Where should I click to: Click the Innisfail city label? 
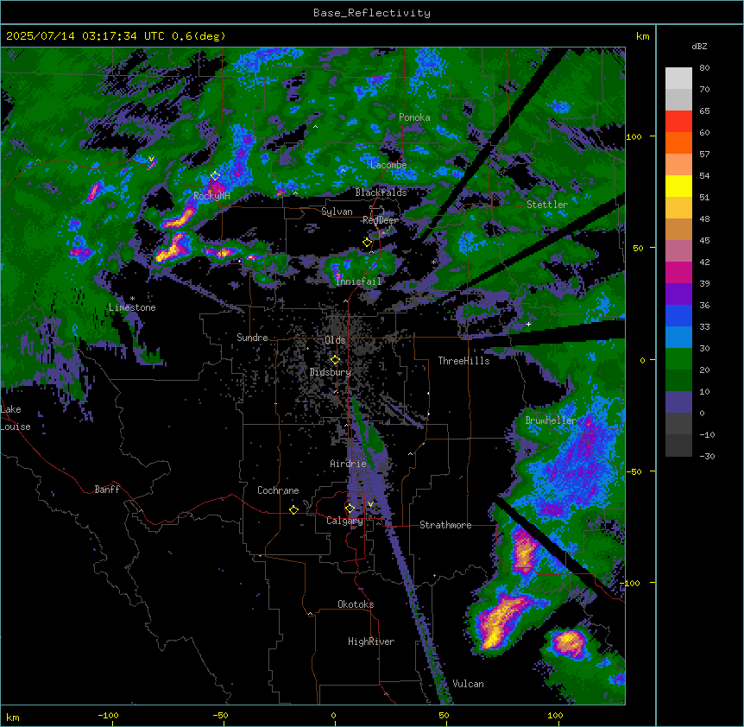358,281
